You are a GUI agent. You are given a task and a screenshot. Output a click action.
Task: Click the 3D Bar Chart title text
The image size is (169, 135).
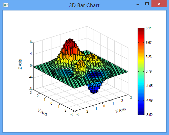coord(84,5)
